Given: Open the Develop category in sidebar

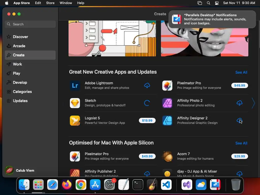Looking at the screenshot, I should pos(30,83).
